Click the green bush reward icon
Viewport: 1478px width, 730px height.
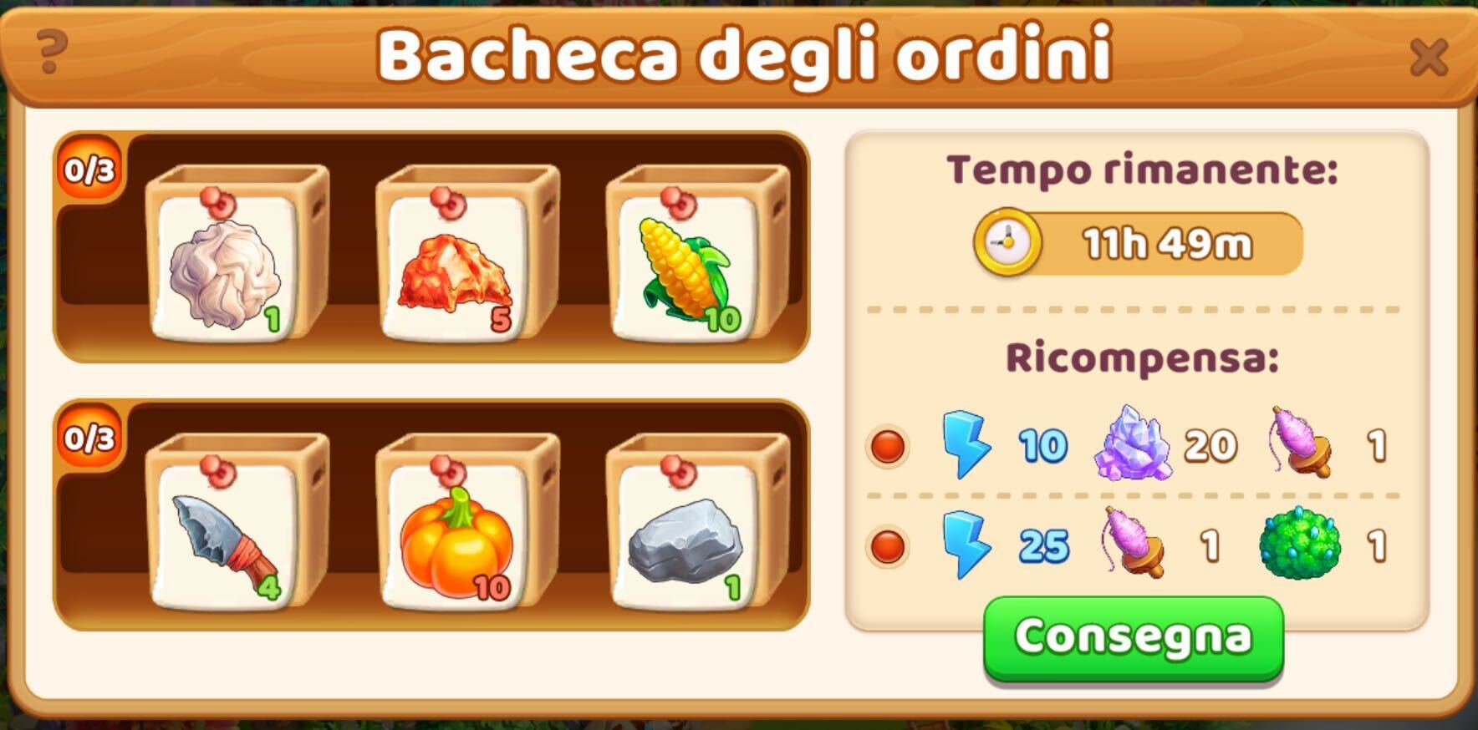tap(1299, 544)
